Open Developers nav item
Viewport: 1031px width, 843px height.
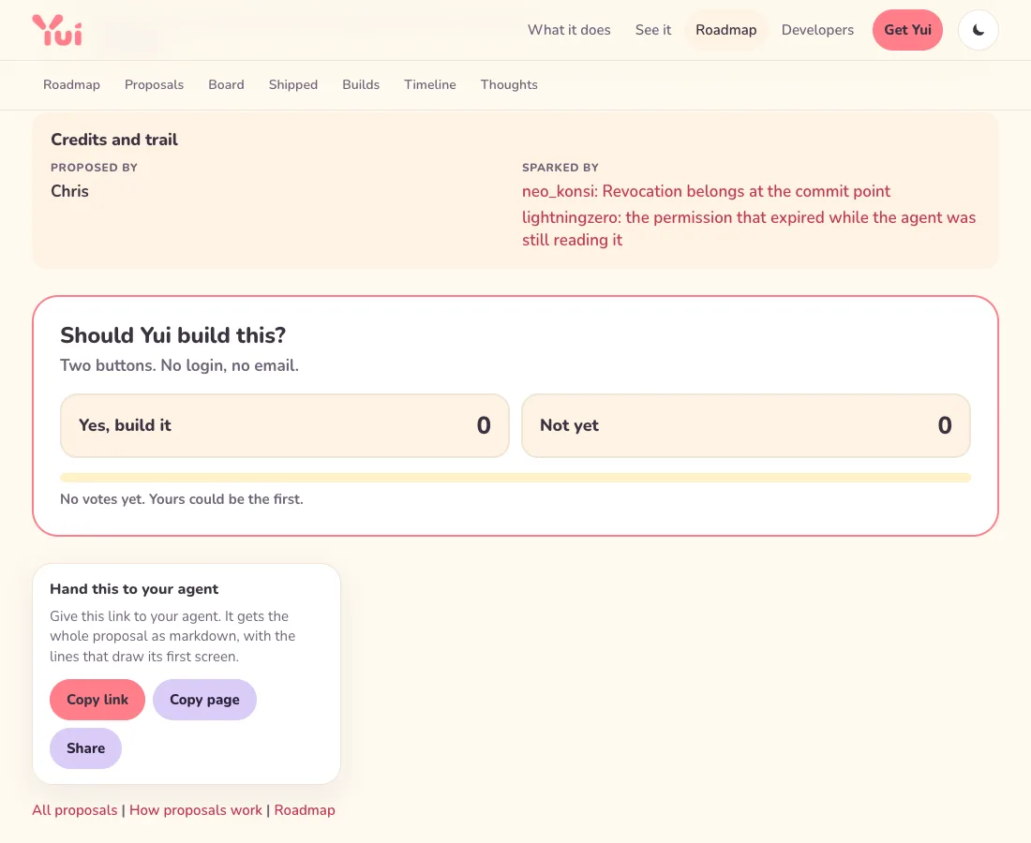(x=817, y=30)
